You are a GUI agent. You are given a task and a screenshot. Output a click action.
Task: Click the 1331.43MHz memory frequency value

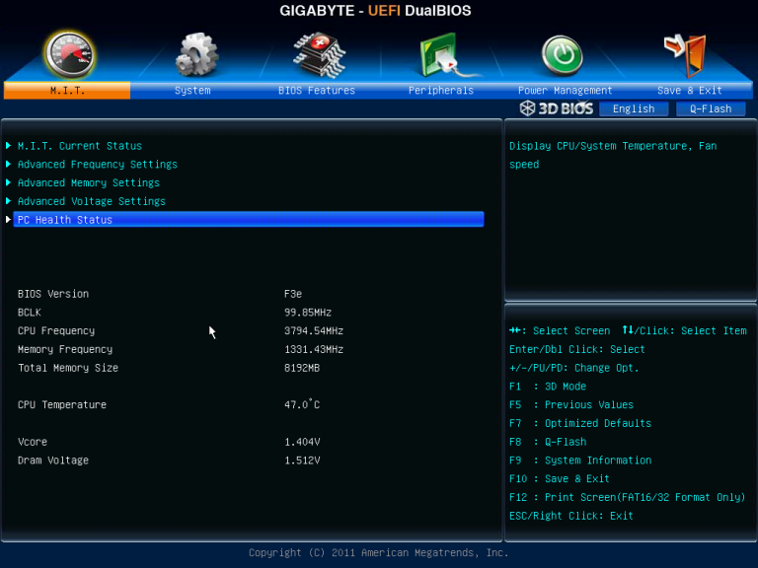point(314,349)
